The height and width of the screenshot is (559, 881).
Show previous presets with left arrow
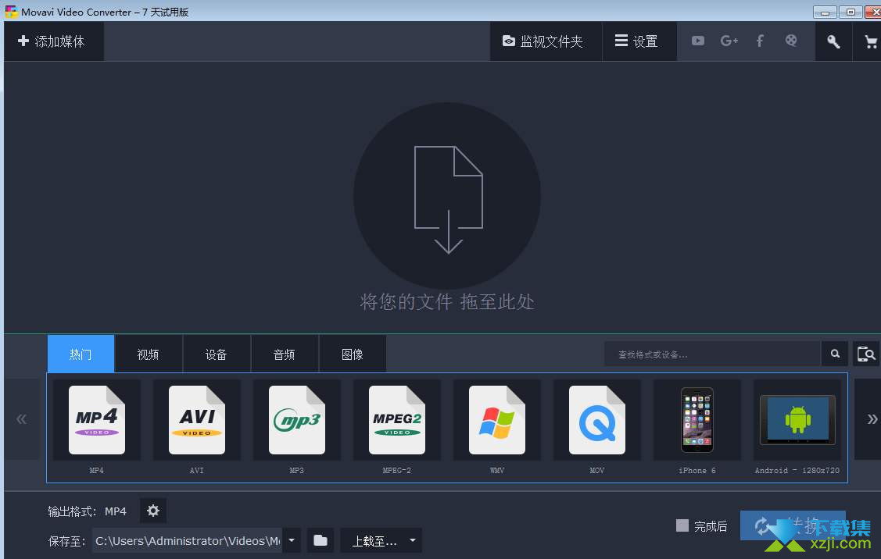tap(21, 419)
